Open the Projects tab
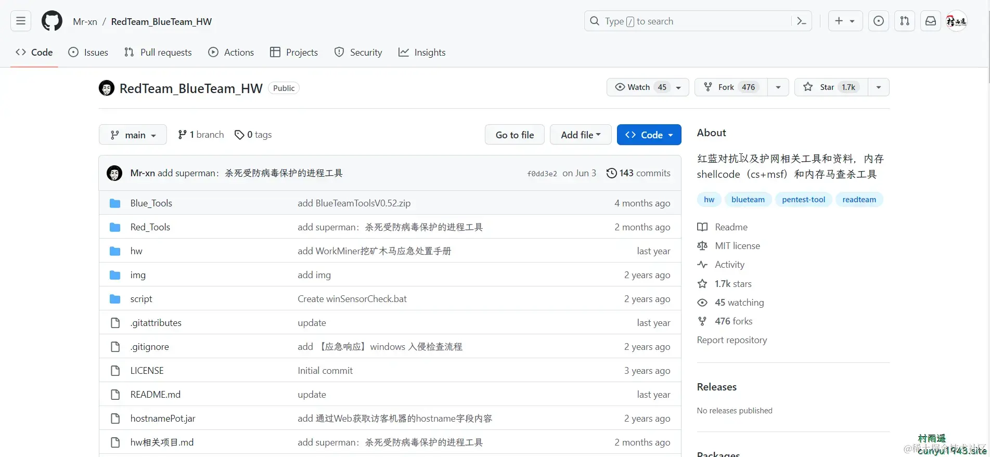This screenshot has width=990, height=457. coord(294,53)
